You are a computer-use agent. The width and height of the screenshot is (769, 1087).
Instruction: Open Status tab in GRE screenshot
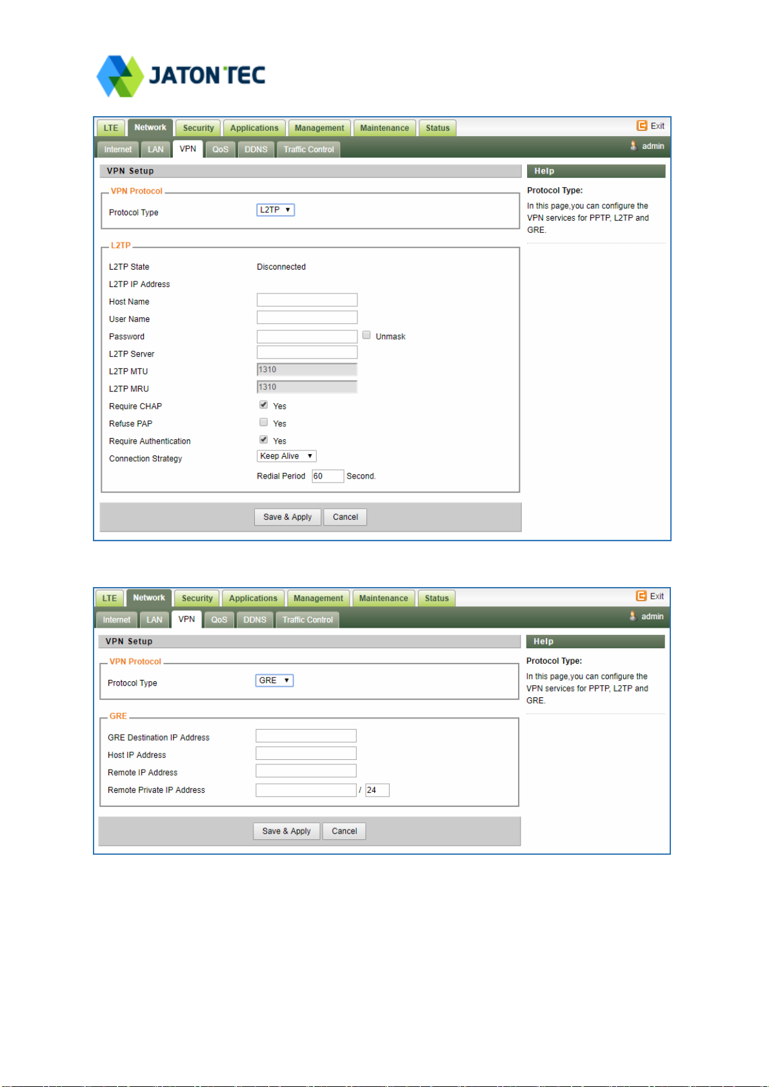click(x=437, y=599)
